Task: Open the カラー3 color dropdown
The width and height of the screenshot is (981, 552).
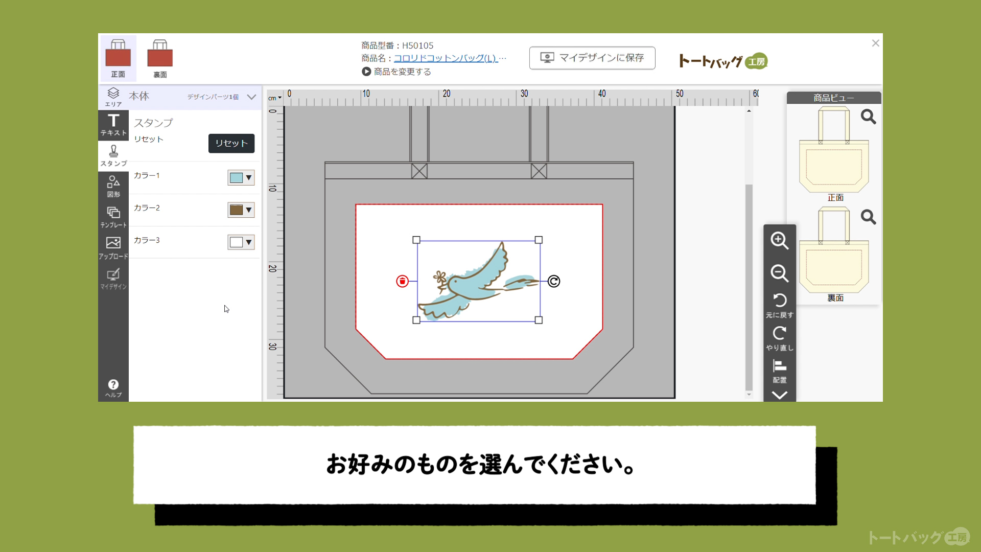Action: click(241, 242)
